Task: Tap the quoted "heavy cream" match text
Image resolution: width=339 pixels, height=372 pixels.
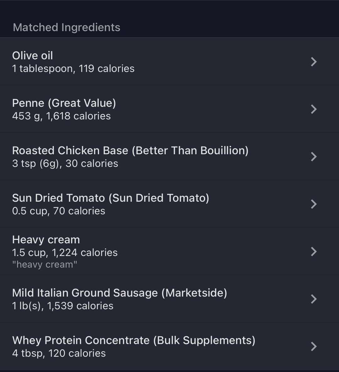Action: tap(45, 264)
